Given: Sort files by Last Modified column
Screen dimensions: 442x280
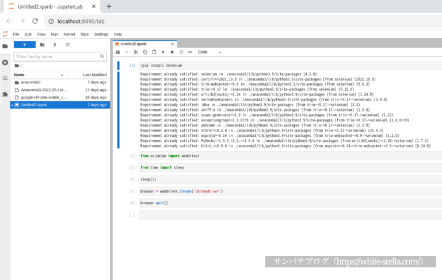Looking at the screenshot, I should (x=90, y=75).
